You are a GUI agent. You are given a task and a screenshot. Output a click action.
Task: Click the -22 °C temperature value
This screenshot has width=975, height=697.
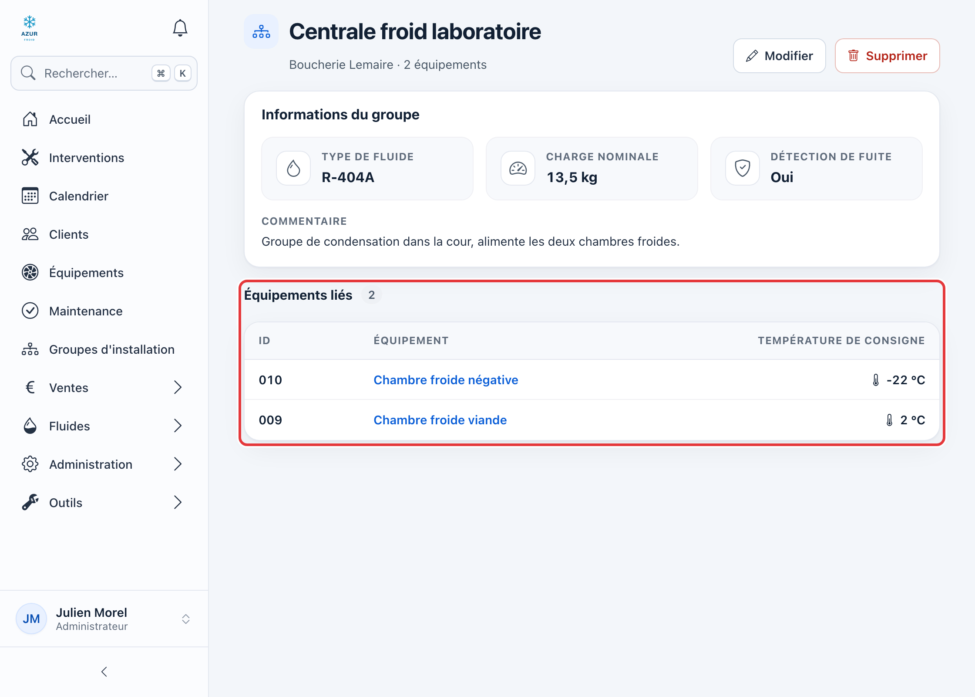pyautogui.click(x=905, y=380)
